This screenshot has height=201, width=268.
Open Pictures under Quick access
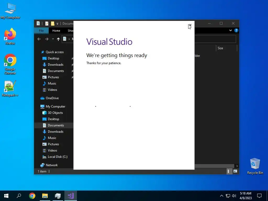pos(53,77)
